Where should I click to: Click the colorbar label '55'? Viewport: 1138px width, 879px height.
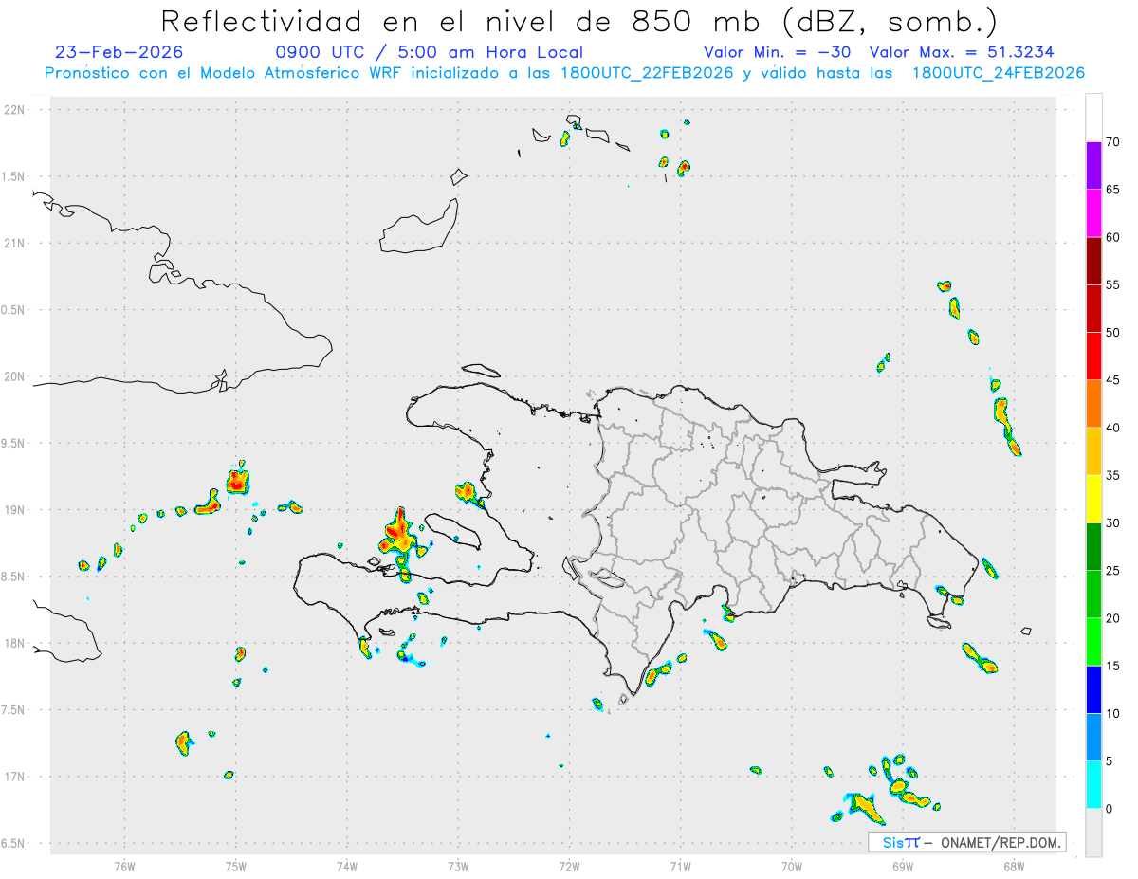(1113, 284)
